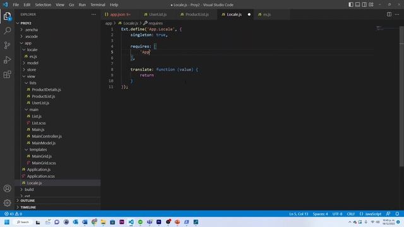Open the Spotify taskbar icon
Screen dimensions: 404x227
tap(140, 222)
